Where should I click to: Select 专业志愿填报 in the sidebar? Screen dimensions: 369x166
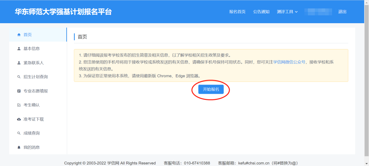tap(36, 91)
